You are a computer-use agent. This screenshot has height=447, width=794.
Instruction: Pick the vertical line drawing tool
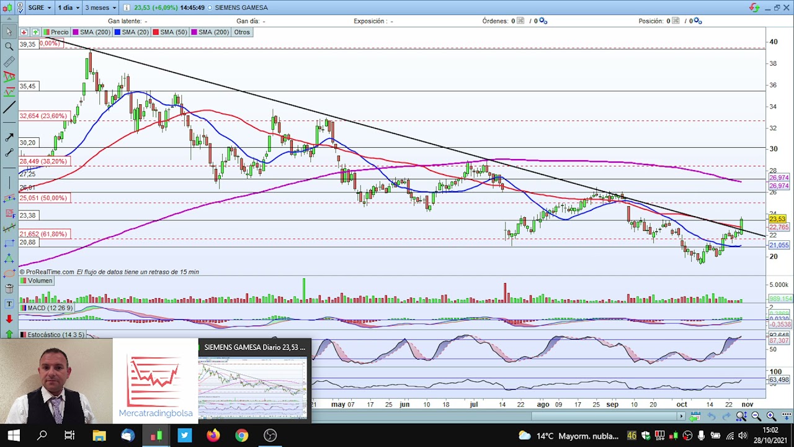(x=9, y=183)
